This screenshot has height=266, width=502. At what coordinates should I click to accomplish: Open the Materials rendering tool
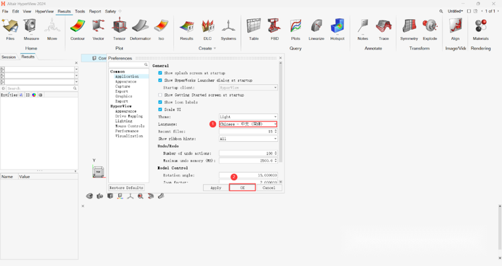pyautogui.click(x=481, y=28)
